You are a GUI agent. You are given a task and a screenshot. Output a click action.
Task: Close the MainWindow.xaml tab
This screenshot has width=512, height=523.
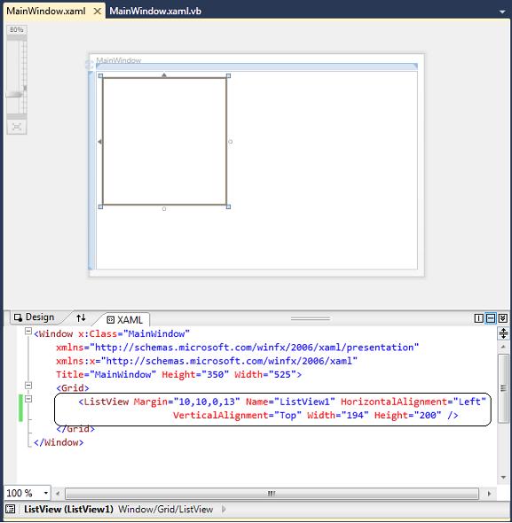point(98,12)
